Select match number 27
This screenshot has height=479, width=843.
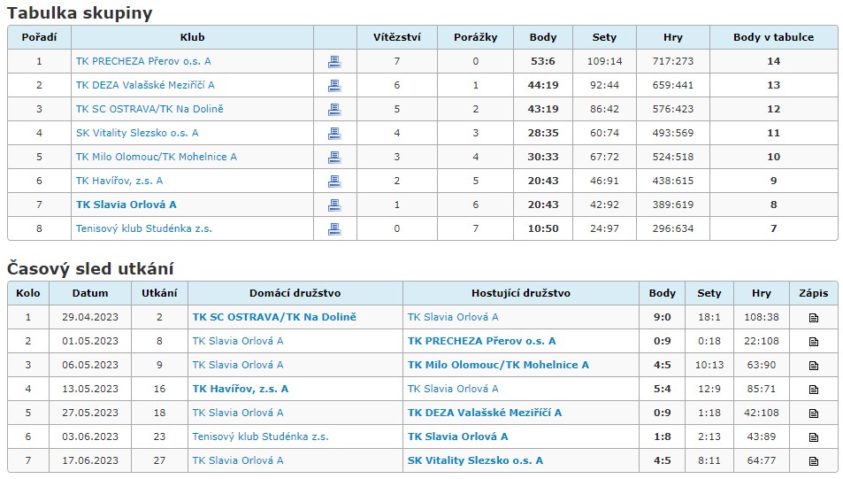[x=160, y=460]
